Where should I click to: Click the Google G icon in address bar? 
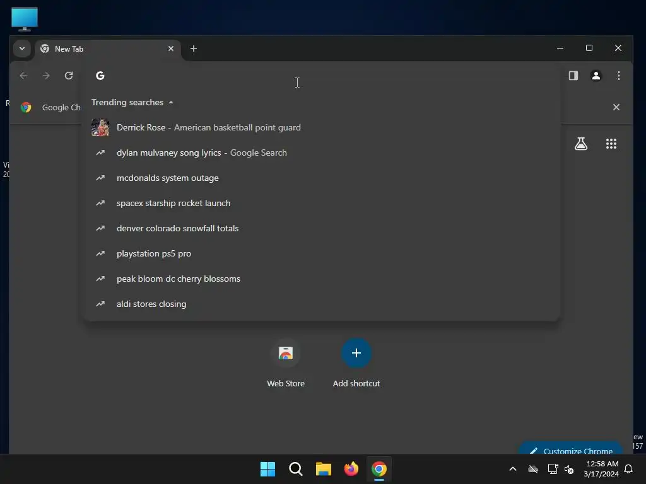(x=100, y=76)
